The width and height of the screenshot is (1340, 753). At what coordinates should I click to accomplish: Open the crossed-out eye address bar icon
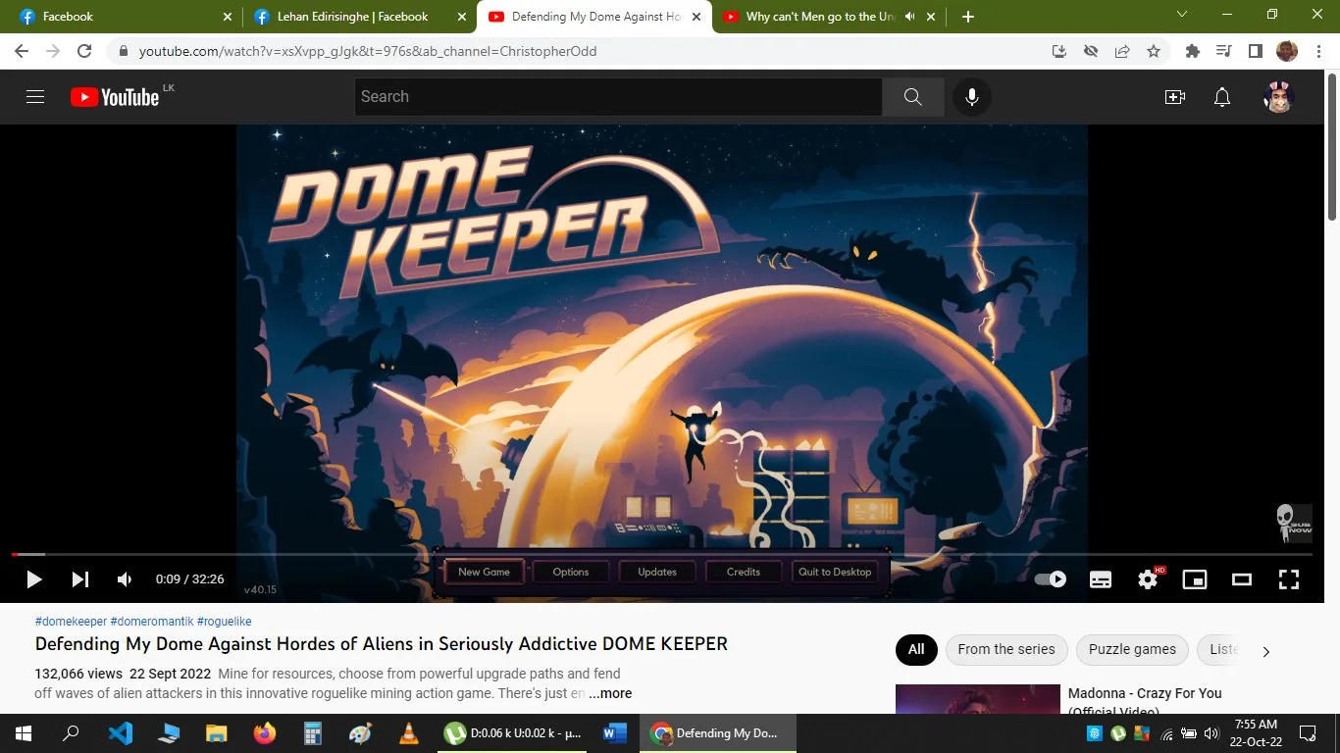tap(1091, 51)
